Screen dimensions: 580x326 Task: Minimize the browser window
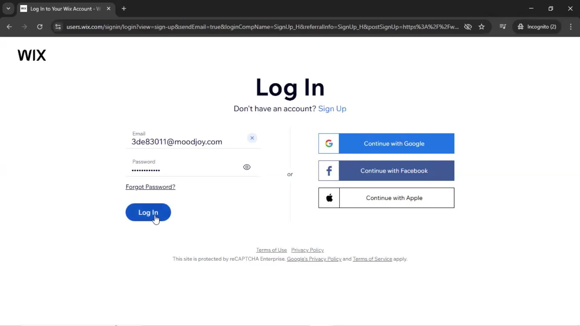pos(531,8)
